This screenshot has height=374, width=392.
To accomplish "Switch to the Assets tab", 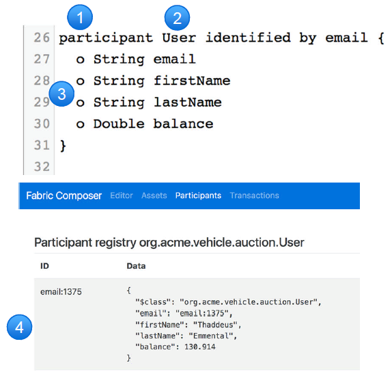I will pos(154,196).
